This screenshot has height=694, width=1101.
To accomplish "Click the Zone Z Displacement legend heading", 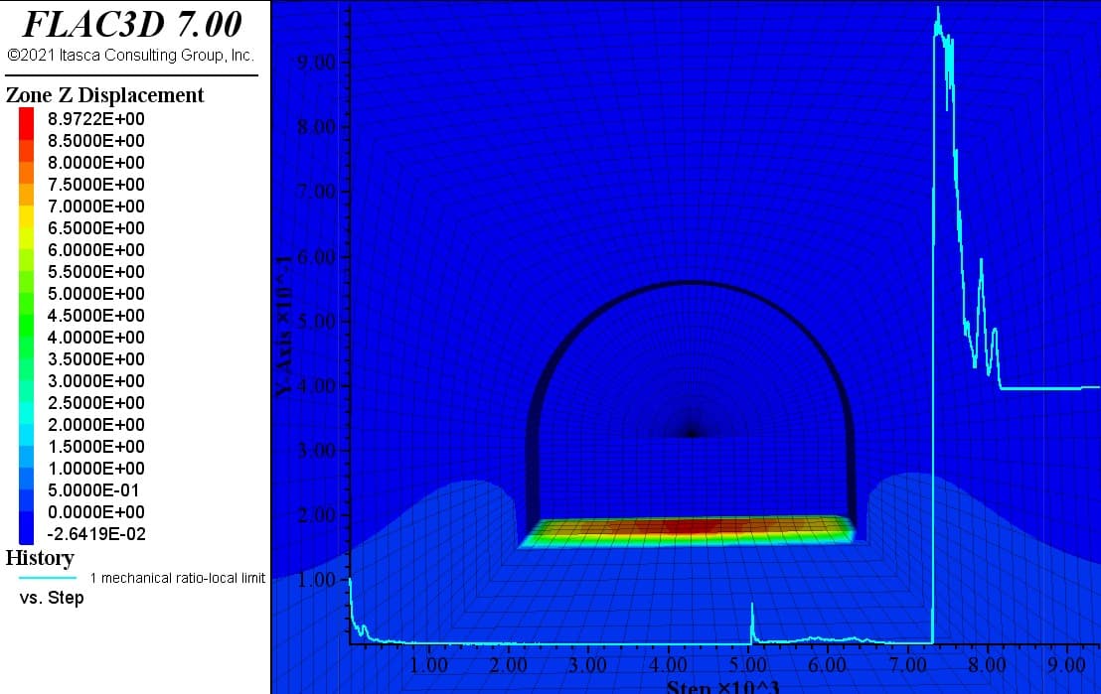I will pos(104,94).
